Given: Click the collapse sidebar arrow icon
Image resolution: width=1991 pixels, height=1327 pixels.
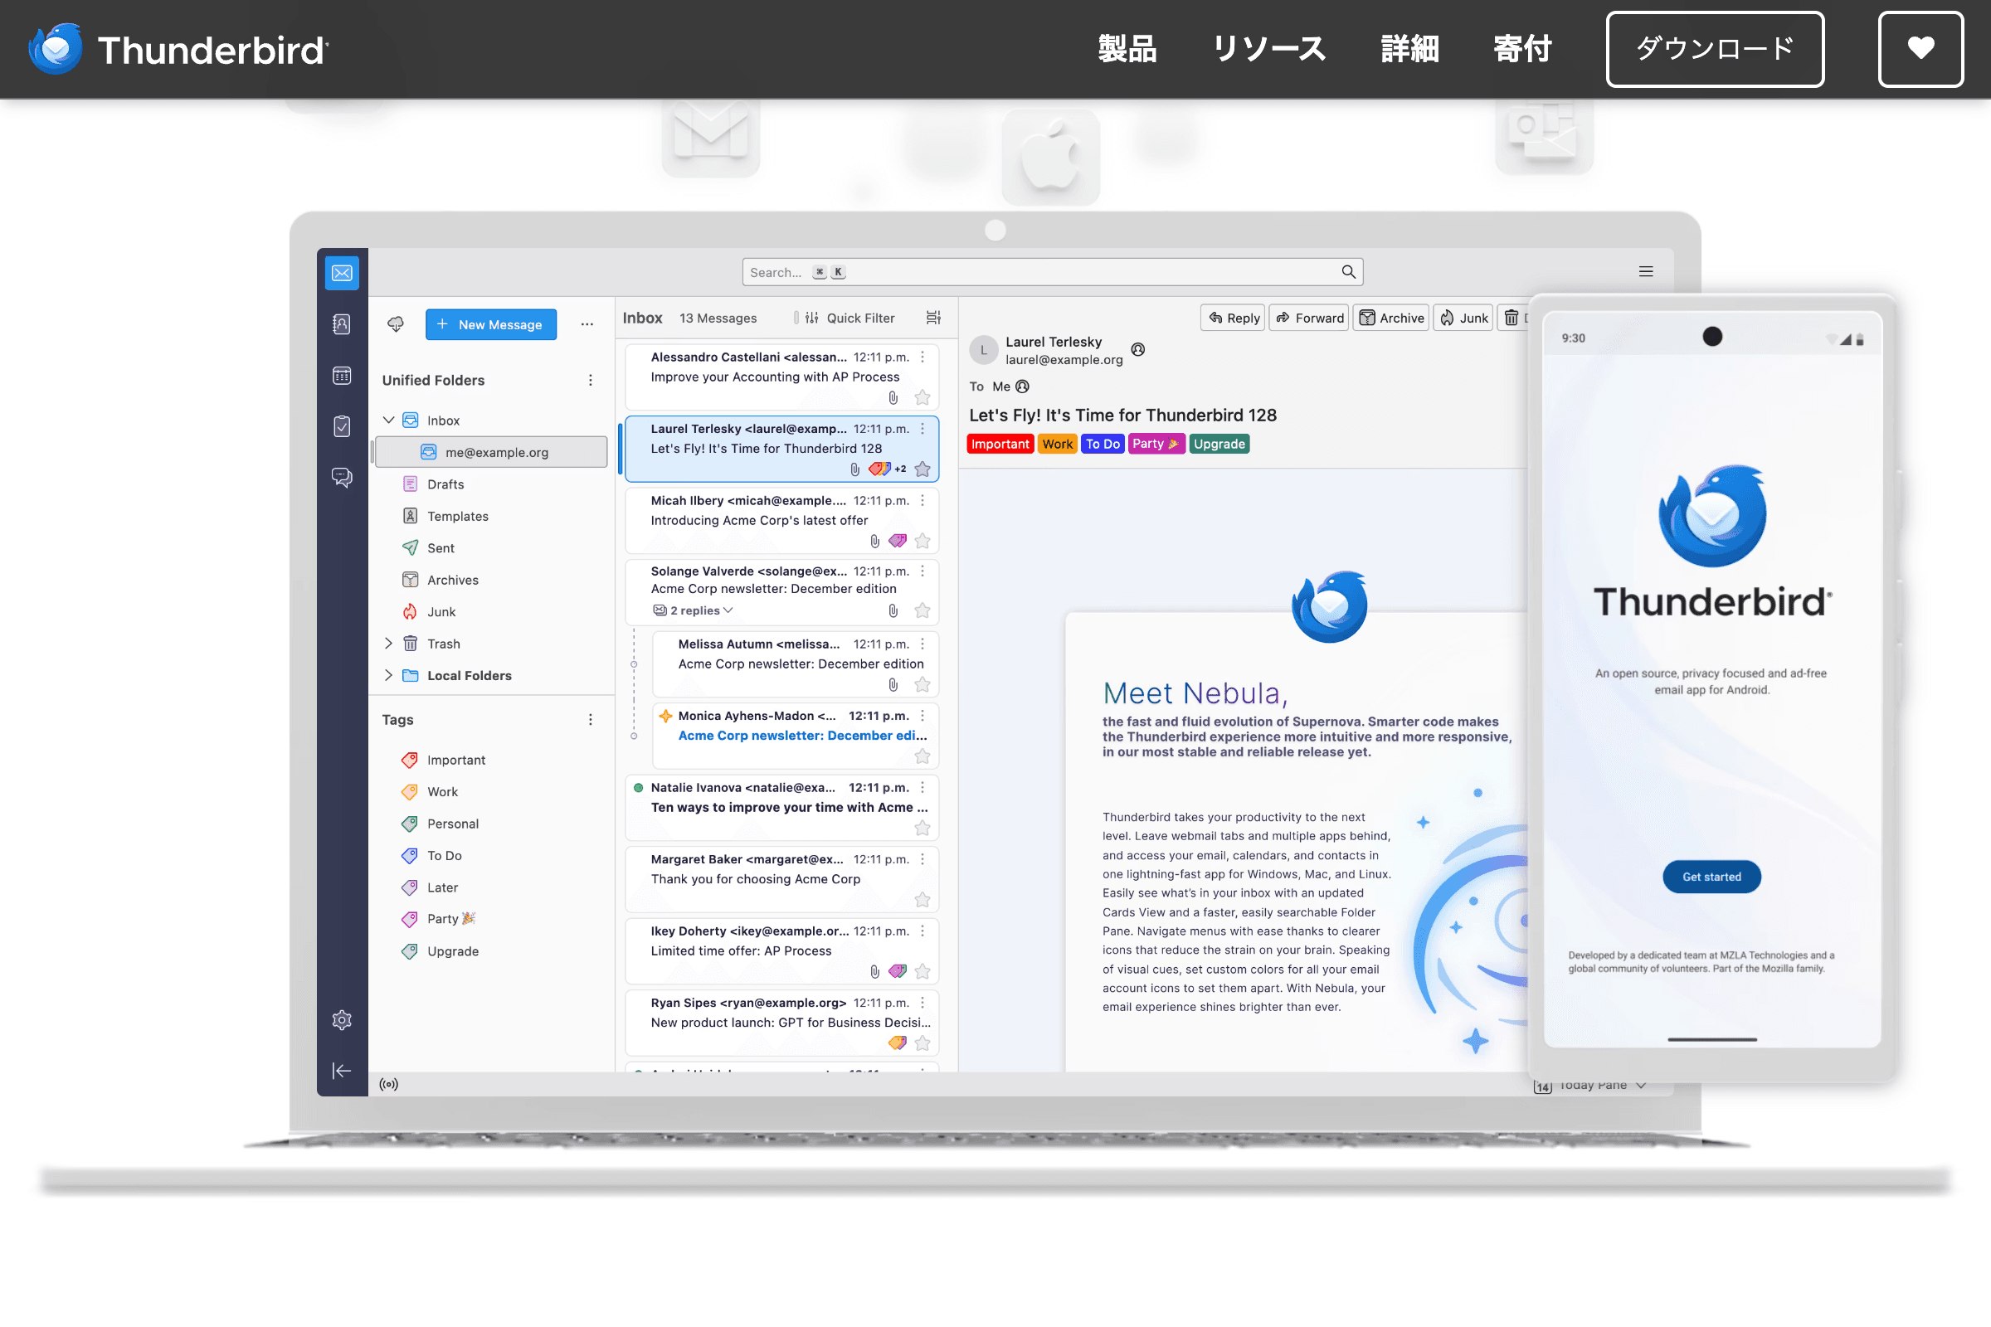Looking at the screenshot, I should (341, 1071).
